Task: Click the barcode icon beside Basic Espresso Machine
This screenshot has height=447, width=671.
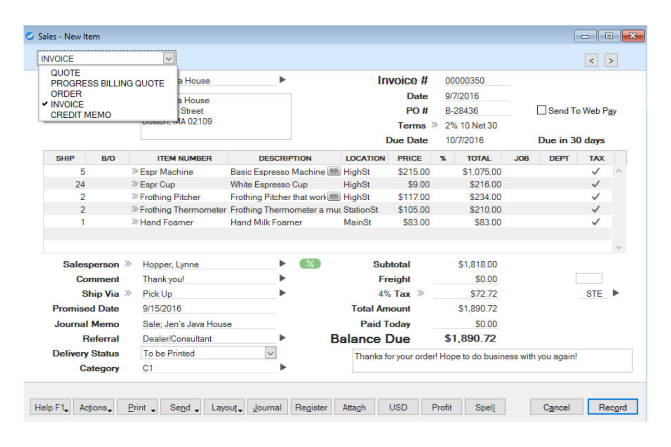Action: (333, 172)
